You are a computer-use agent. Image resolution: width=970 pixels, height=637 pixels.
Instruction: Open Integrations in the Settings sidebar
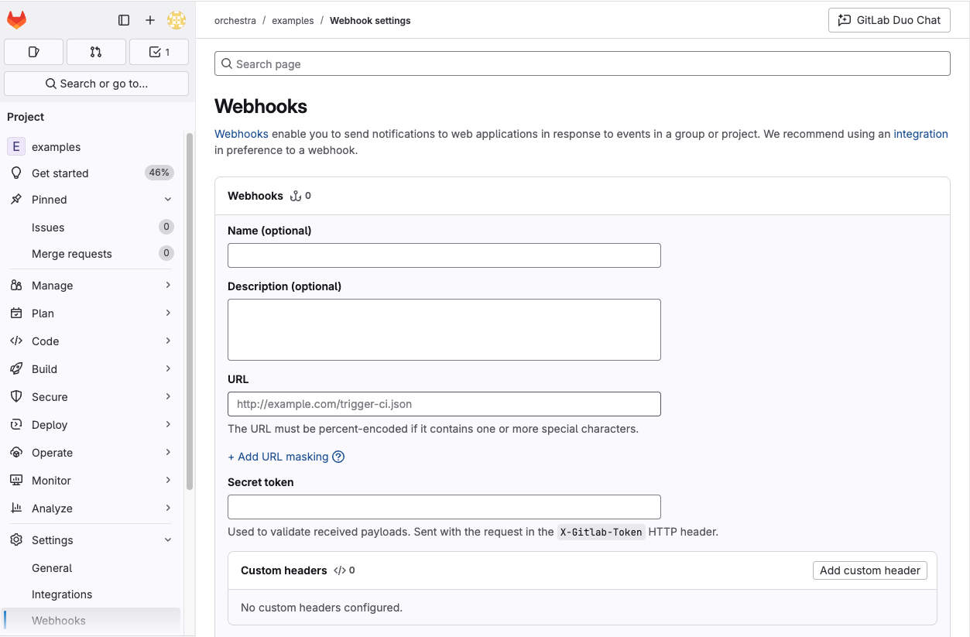(x=63, y=594)
